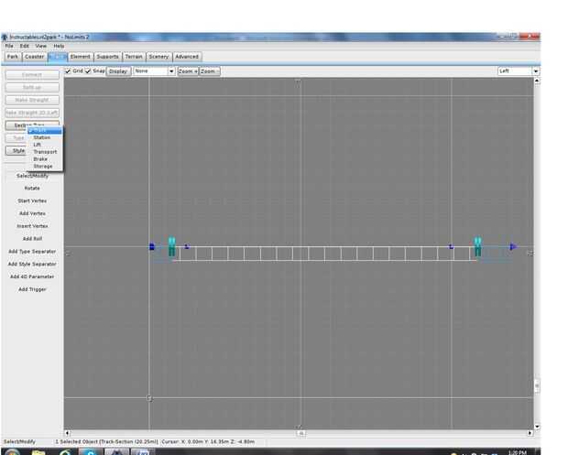Activate the Start Vertex tool

32,200
